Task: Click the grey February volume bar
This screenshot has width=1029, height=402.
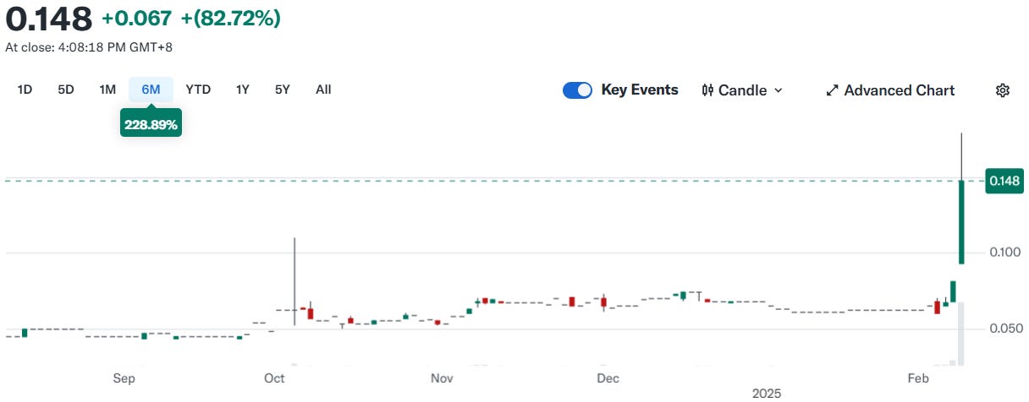Action: coord(962,333)
